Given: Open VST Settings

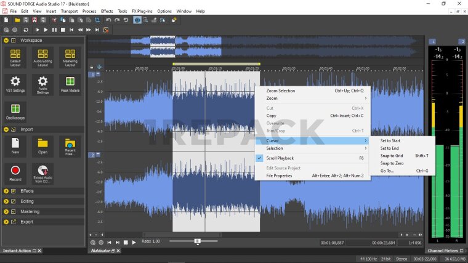Looking at the screenshot, I should (15, 84).
